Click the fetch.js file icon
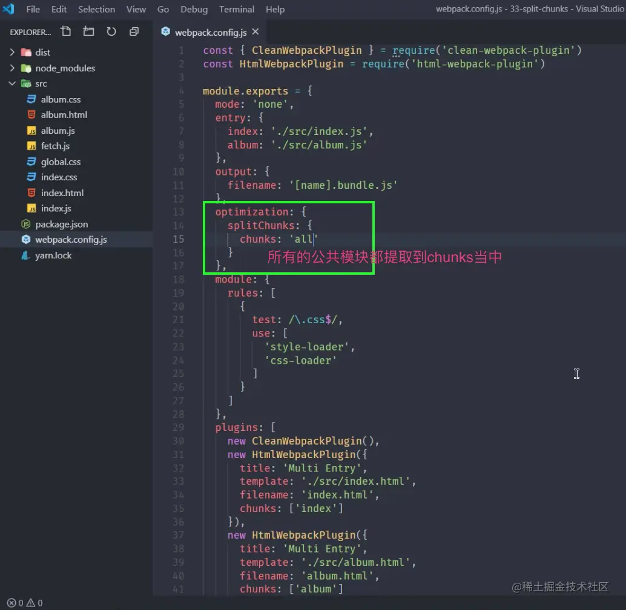626x610 pixels. point(31,146)
